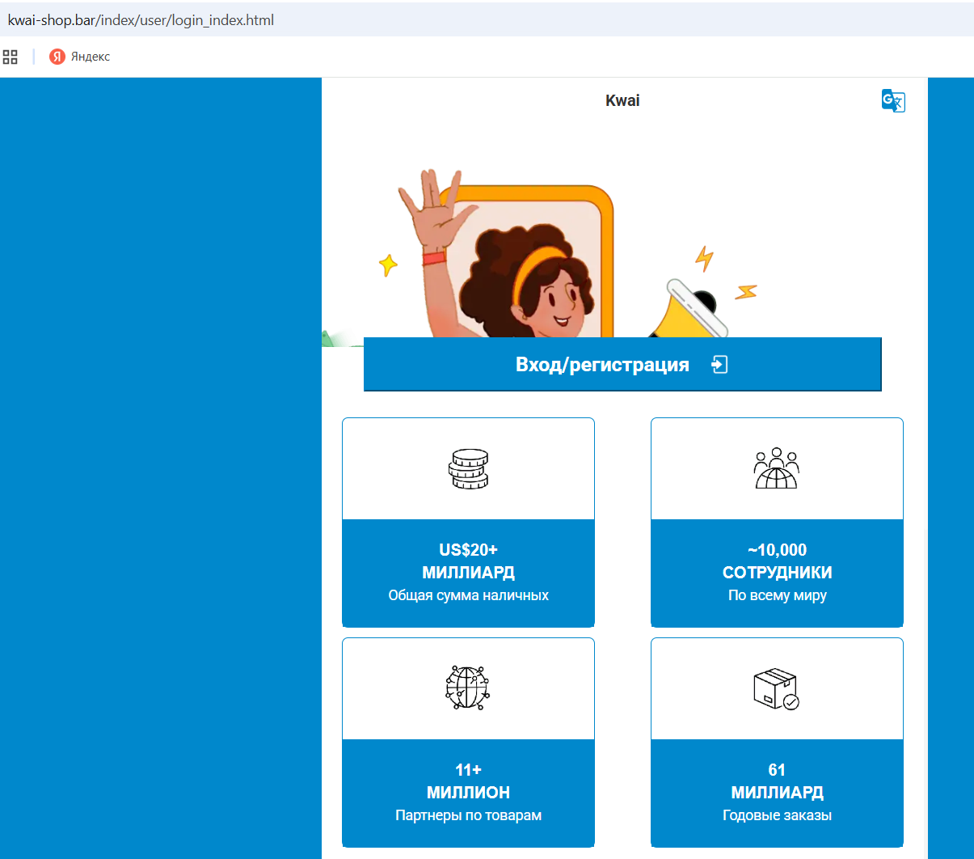
Task: Click the Годовые заказы text
Action: click(x=778, y=815)
